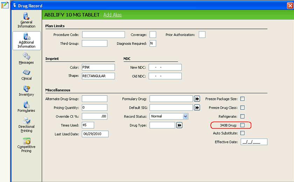Viewport: 294px width, 182px height.
Task: Click the Pricing Quantity field
Action: pos(95,108)
